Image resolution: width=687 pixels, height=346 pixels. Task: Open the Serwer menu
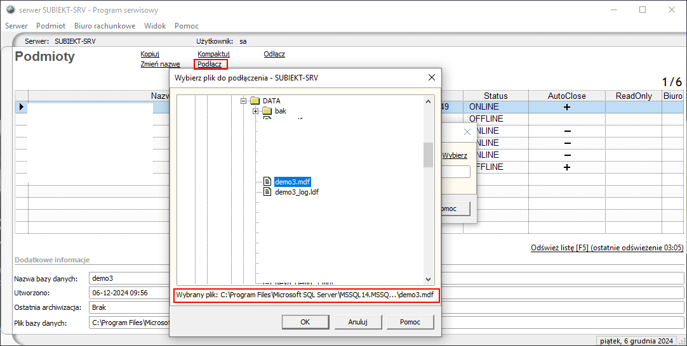[x=17, y=26]
